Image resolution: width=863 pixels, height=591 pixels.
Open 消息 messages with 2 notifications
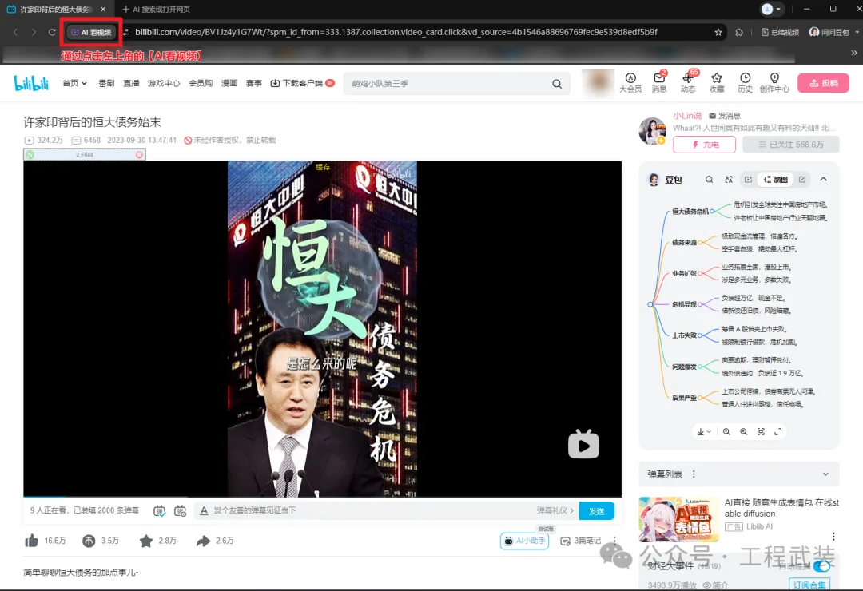point(658,77)
